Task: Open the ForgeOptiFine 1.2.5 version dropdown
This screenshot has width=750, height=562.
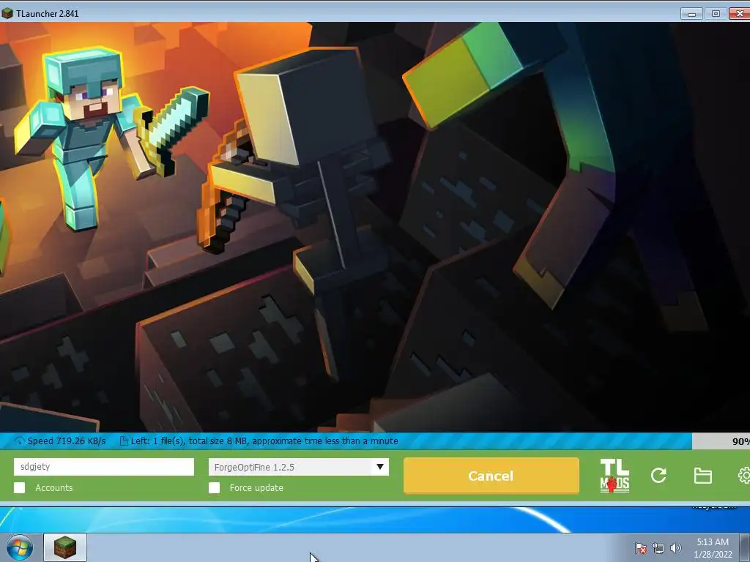Action: tap(299, 467)
